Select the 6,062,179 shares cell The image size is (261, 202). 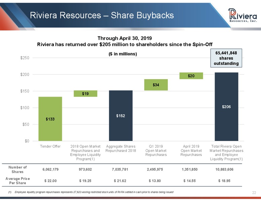50,169
